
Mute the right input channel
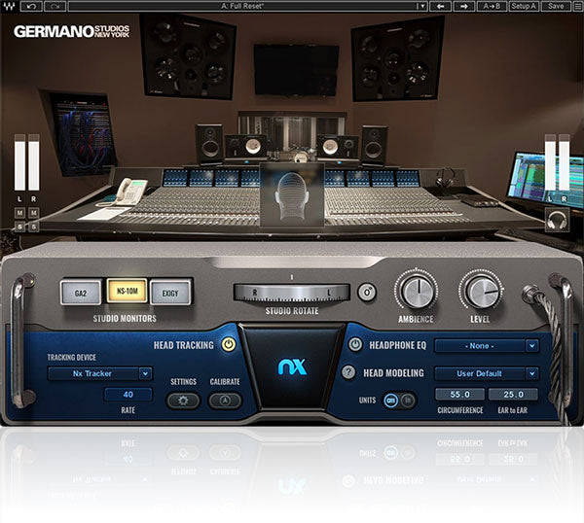coord(33,213)
